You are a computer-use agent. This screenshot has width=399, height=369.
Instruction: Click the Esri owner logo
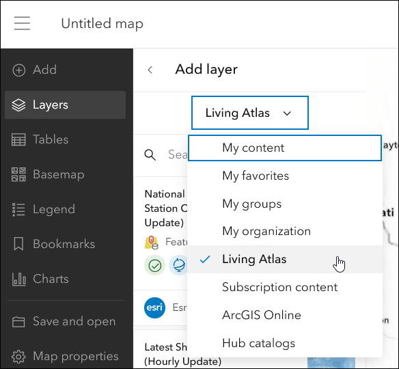(x=154, y=307)
